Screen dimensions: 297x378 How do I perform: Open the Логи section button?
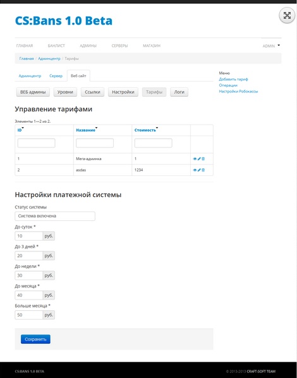point(179,92)
